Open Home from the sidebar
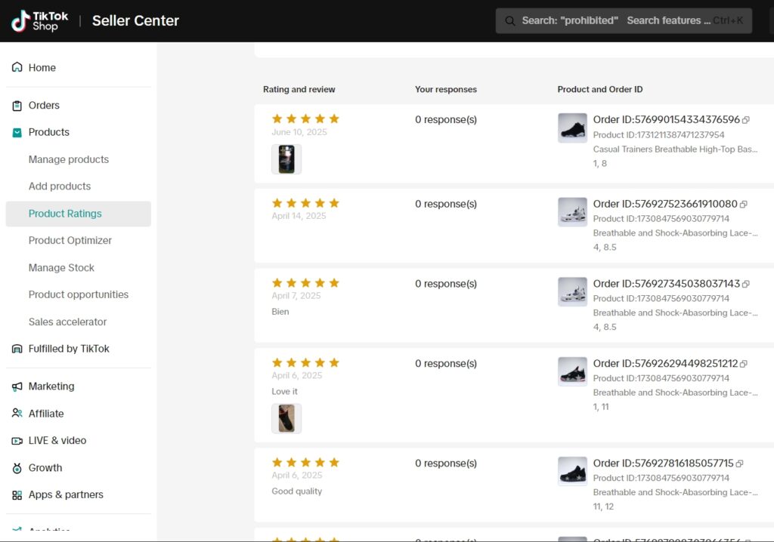This screenshot has height=542, width=774. pos(42,67)
